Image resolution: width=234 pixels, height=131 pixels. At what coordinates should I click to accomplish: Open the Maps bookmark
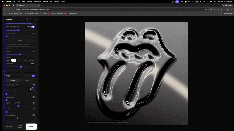point(60,13)
